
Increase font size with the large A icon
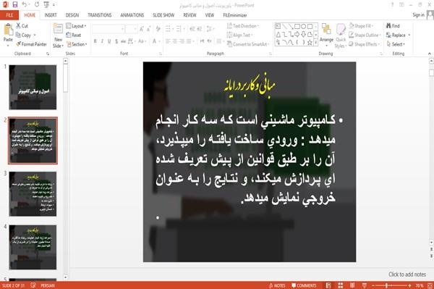pyautogui.click(x=142, y=29)
